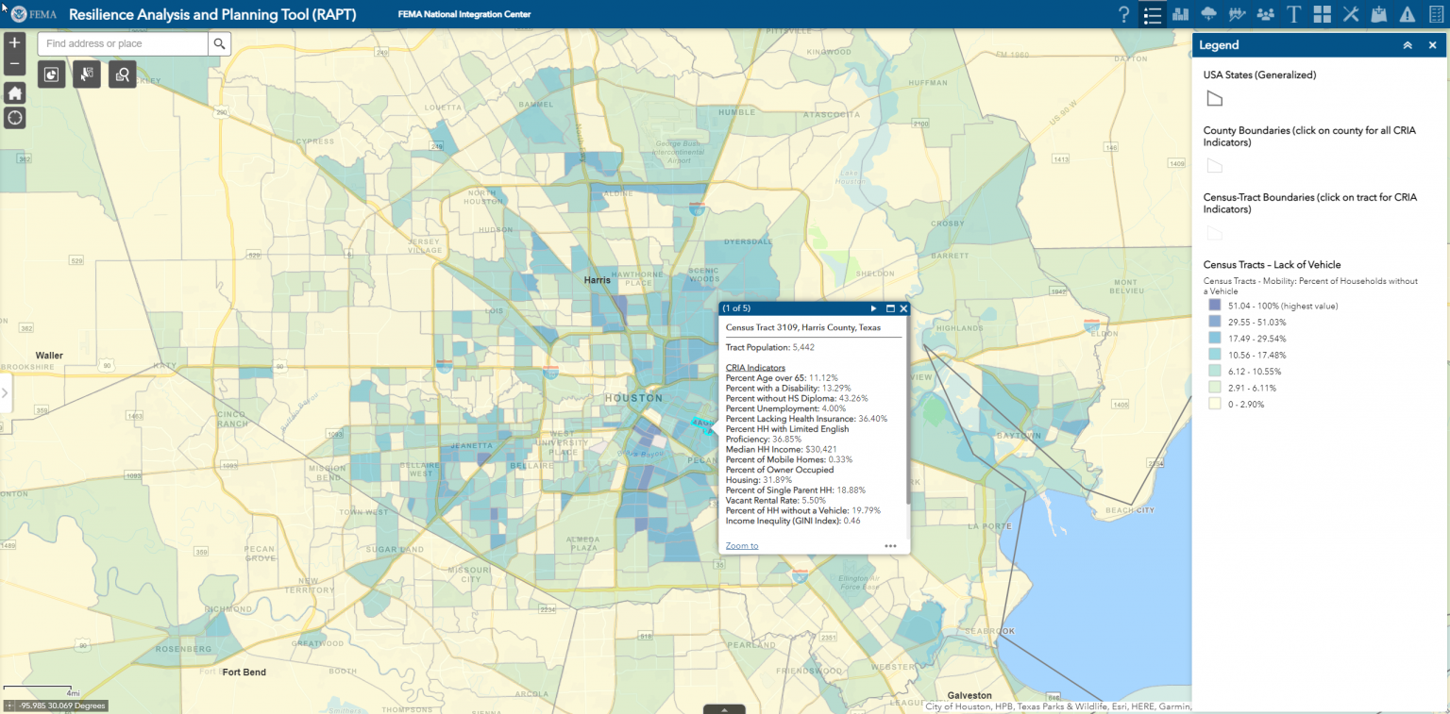Click the infrastructure buildings icon in top toolbar
The height and width of the screenshot is (714, 1450).
[1181, 13]
